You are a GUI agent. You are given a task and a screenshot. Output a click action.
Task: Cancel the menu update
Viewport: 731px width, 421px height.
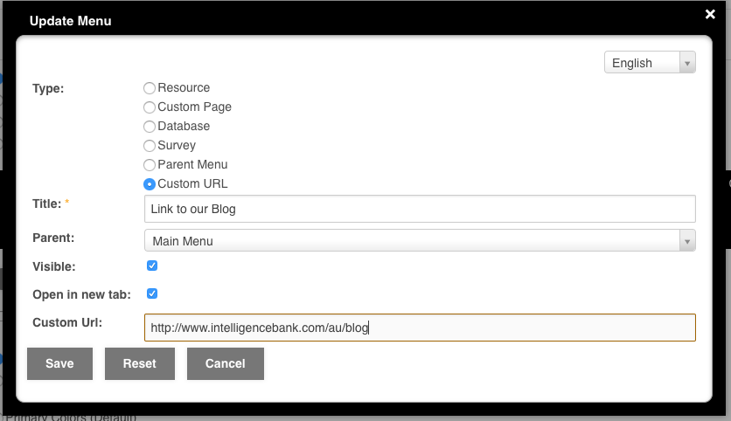(225, 363)
